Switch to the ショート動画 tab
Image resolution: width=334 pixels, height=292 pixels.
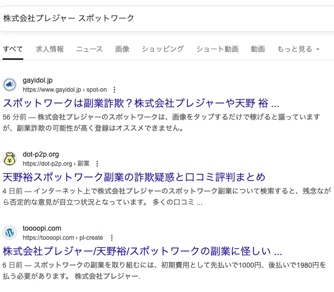[x=217, y=49]
